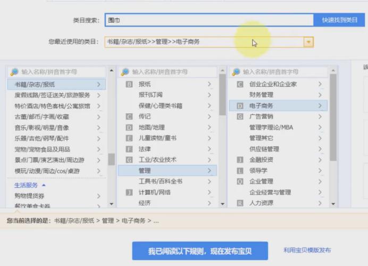Focus the third column name/pinyin search field
The height and width of the screenshot is (266, 368).
[279, 72]
